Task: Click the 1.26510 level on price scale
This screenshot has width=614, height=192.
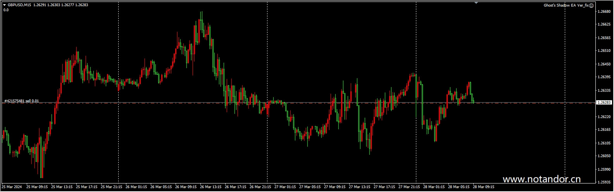Action: click(604, 51)
